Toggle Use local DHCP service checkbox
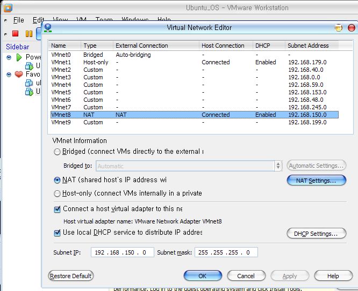Viewport: 358px width, 291px height. tap(57, 233)
